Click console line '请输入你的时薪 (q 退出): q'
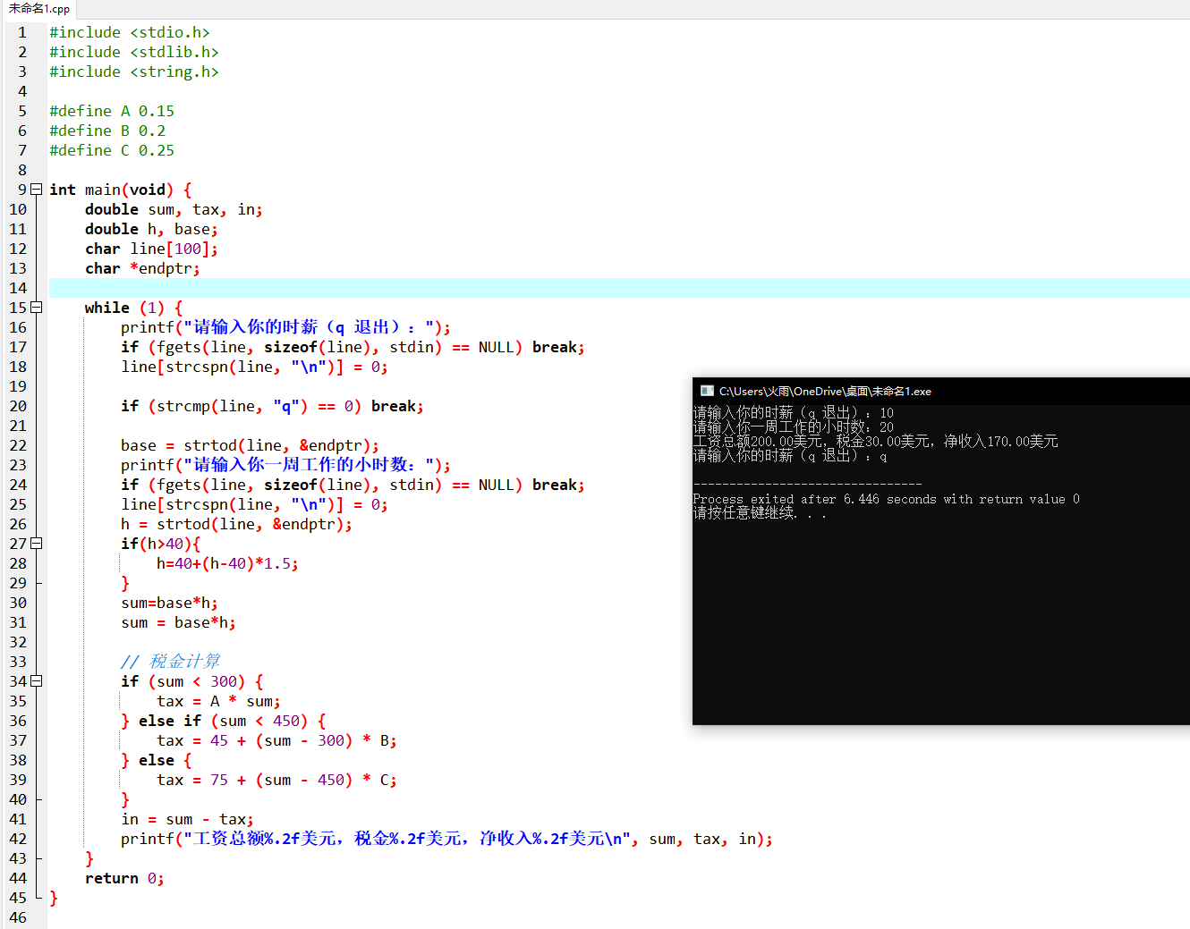 [790, 455]
